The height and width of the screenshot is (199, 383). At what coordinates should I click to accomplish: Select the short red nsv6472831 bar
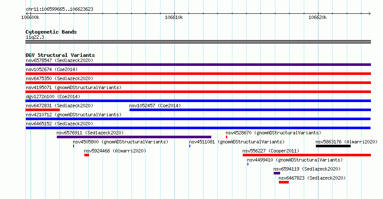pyautogui.click(x=43, y=110)
